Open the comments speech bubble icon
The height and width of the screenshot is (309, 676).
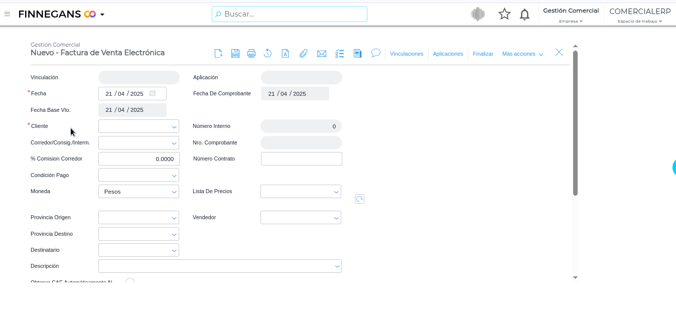(375, 53)
